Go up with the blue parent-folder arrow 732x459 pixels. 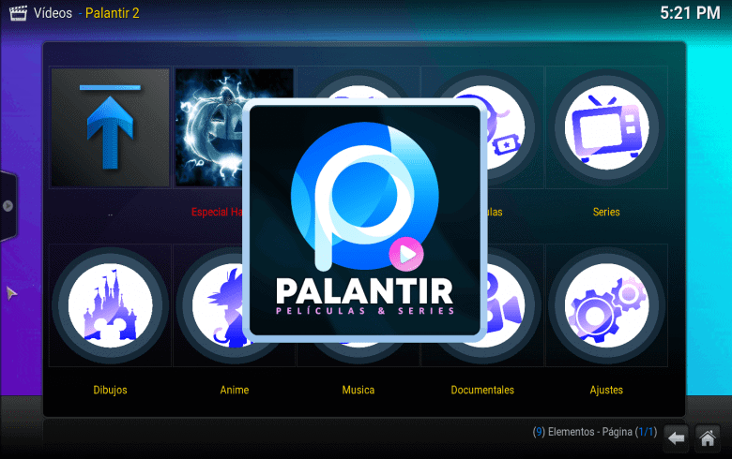(110, 127)
